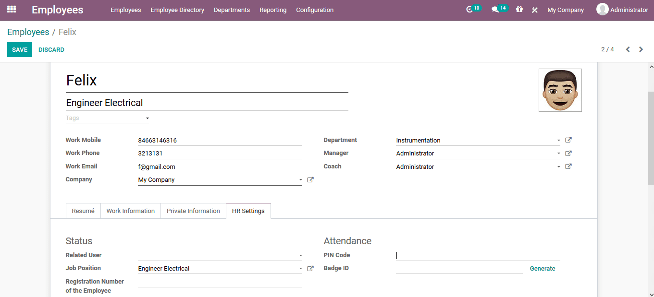Open the Resumé tab

click(83, 211)
